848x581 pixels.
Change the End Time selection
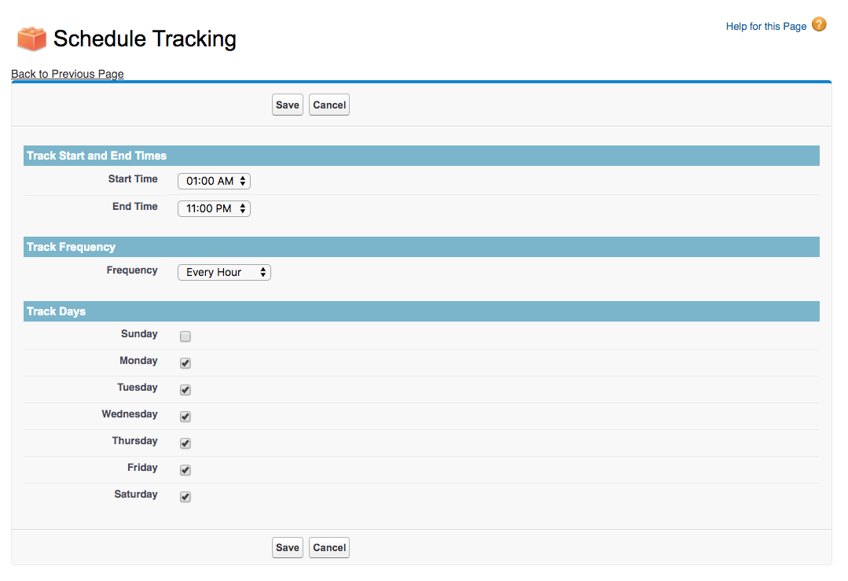(213, 208)
